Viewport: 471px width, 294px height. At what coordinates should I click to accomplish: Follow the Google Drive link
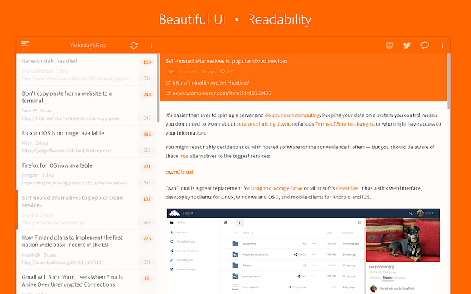click(x=288, y=188)
